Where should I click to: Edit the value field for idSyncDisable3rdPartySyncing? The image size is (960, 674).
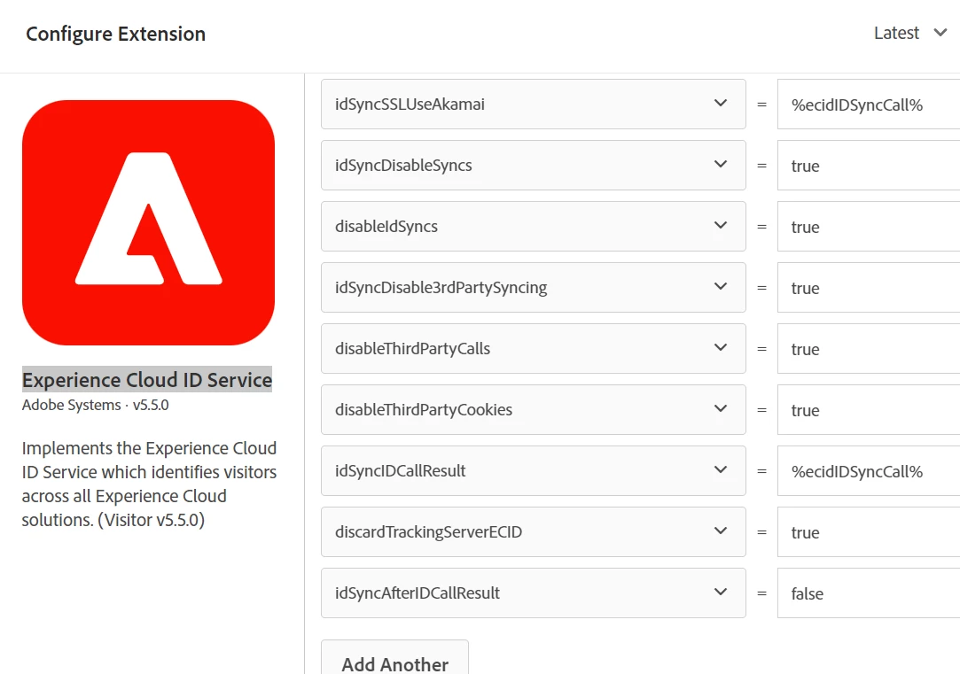pos(869,288)
